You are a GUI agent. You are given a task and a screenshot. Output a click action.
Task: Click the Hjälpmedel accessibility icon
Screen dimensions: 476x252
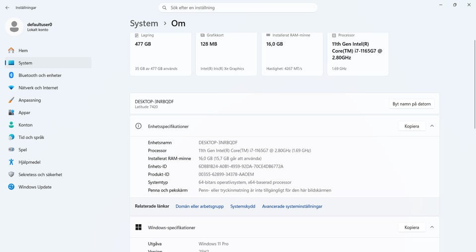tap(11, 162)
